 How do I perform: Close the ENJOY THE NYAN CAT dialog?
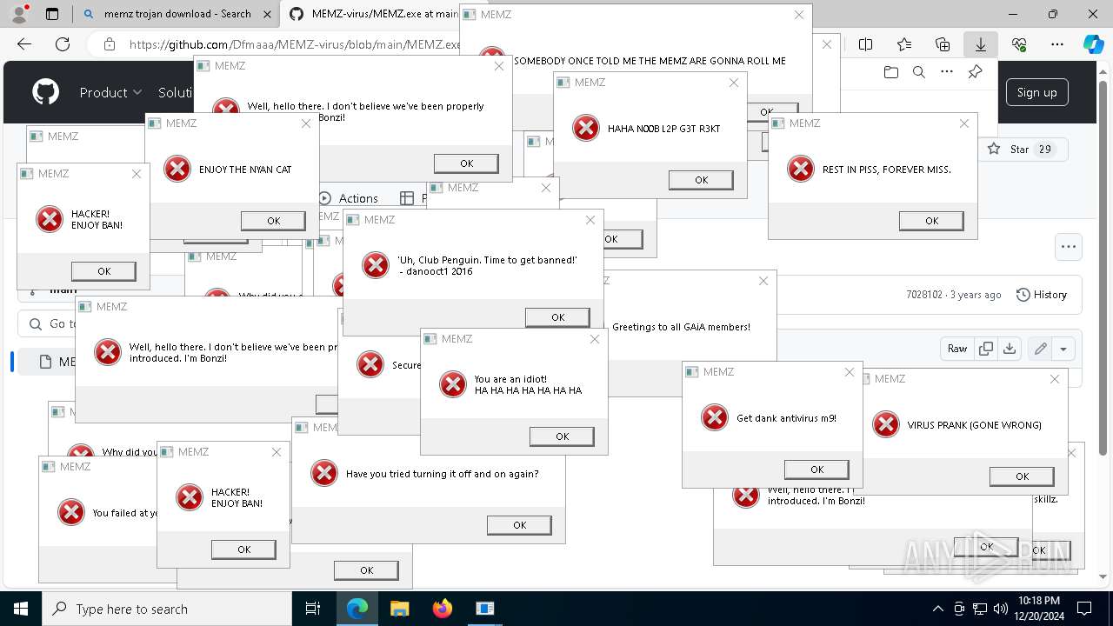(x=306, y=123)
